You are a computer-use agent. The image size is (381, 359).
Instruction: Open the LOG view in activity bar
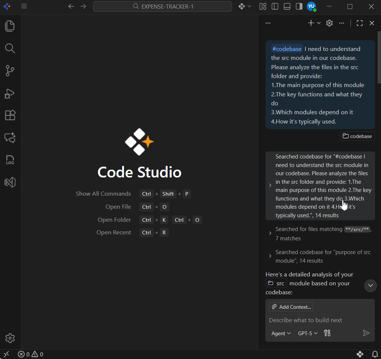click(x=10, y=160)
